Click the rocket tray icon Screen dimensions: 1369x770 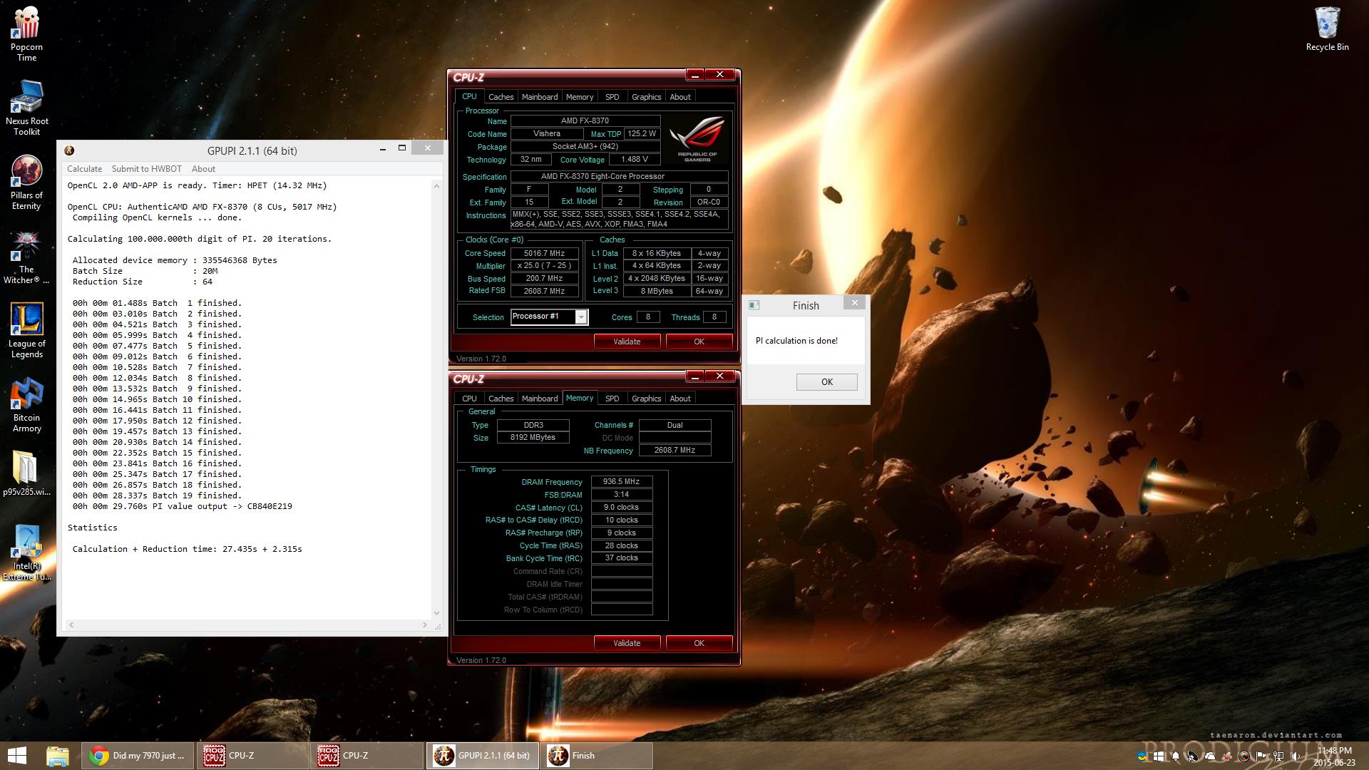1227,756
